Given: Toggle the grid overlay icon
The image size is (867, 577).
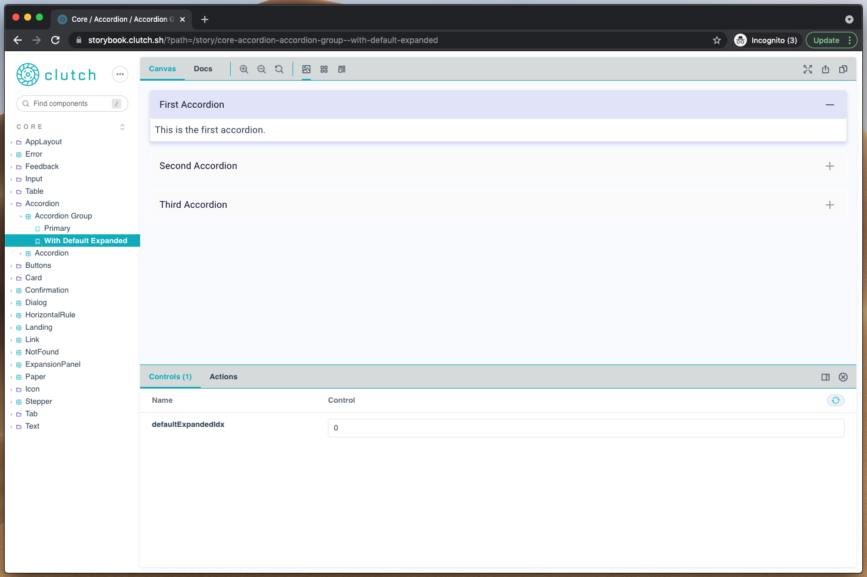Looking at the screenshot, I should [324, 69].
